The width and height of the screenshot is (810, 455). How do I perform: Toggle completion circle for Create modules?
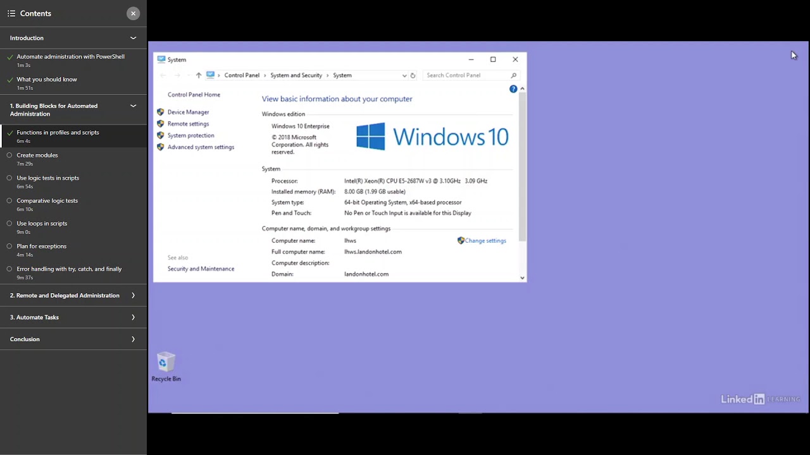click(9, 155)
